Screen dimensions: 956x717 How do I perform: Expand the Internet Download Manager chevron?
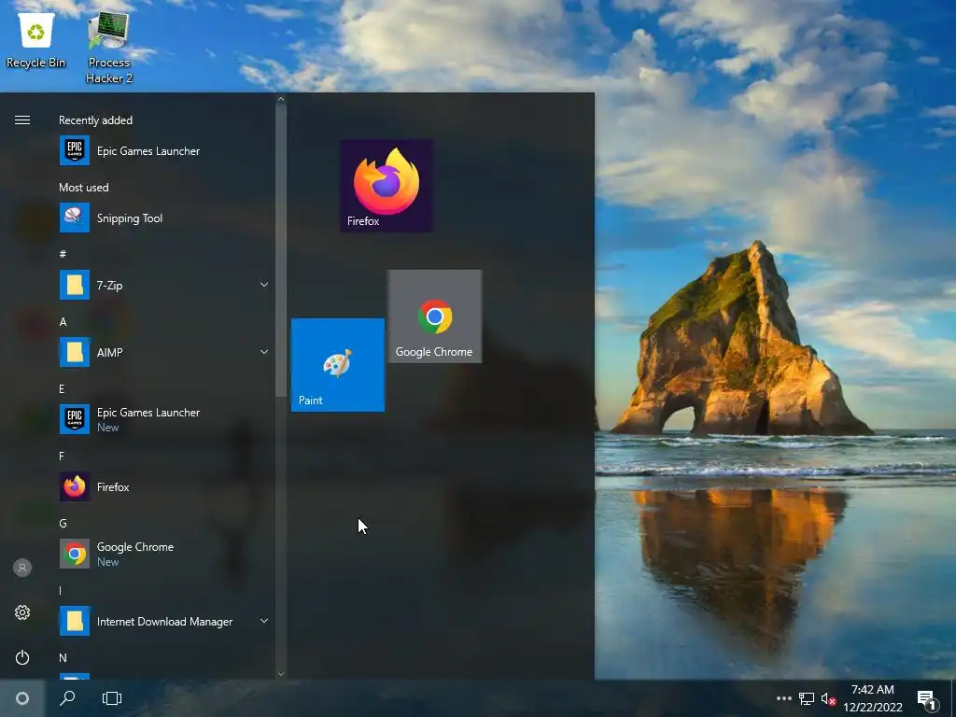pyautogui.click(x=264, y=621)
